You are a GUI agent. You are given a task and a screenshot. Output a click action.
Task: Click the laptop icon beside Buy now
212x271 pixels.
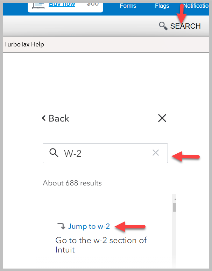[x=38, y=5]
